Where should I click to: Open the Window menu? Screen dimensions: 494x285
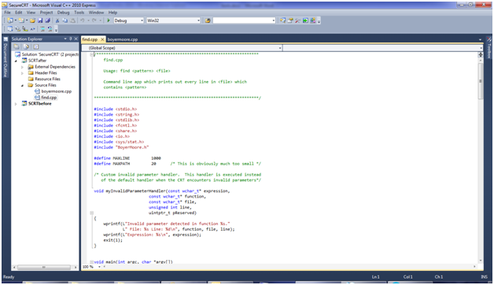click(97, 13)
